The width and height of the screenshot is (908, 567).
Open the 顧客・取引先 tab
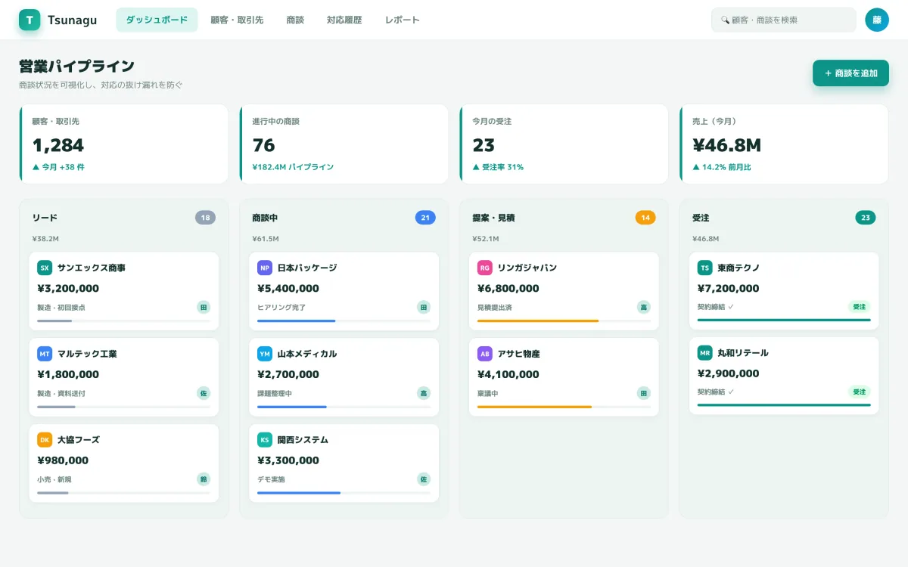click(x=237, y=20)
